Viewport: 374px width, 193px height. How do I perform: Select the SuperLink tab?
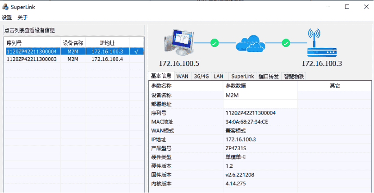point(242,76)
